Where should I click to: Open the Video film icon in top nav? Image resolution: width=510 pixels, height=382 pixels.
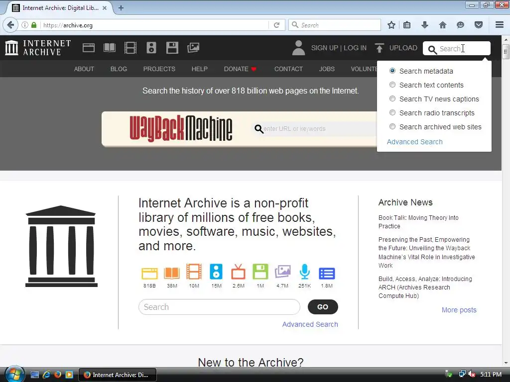[130, 48]
